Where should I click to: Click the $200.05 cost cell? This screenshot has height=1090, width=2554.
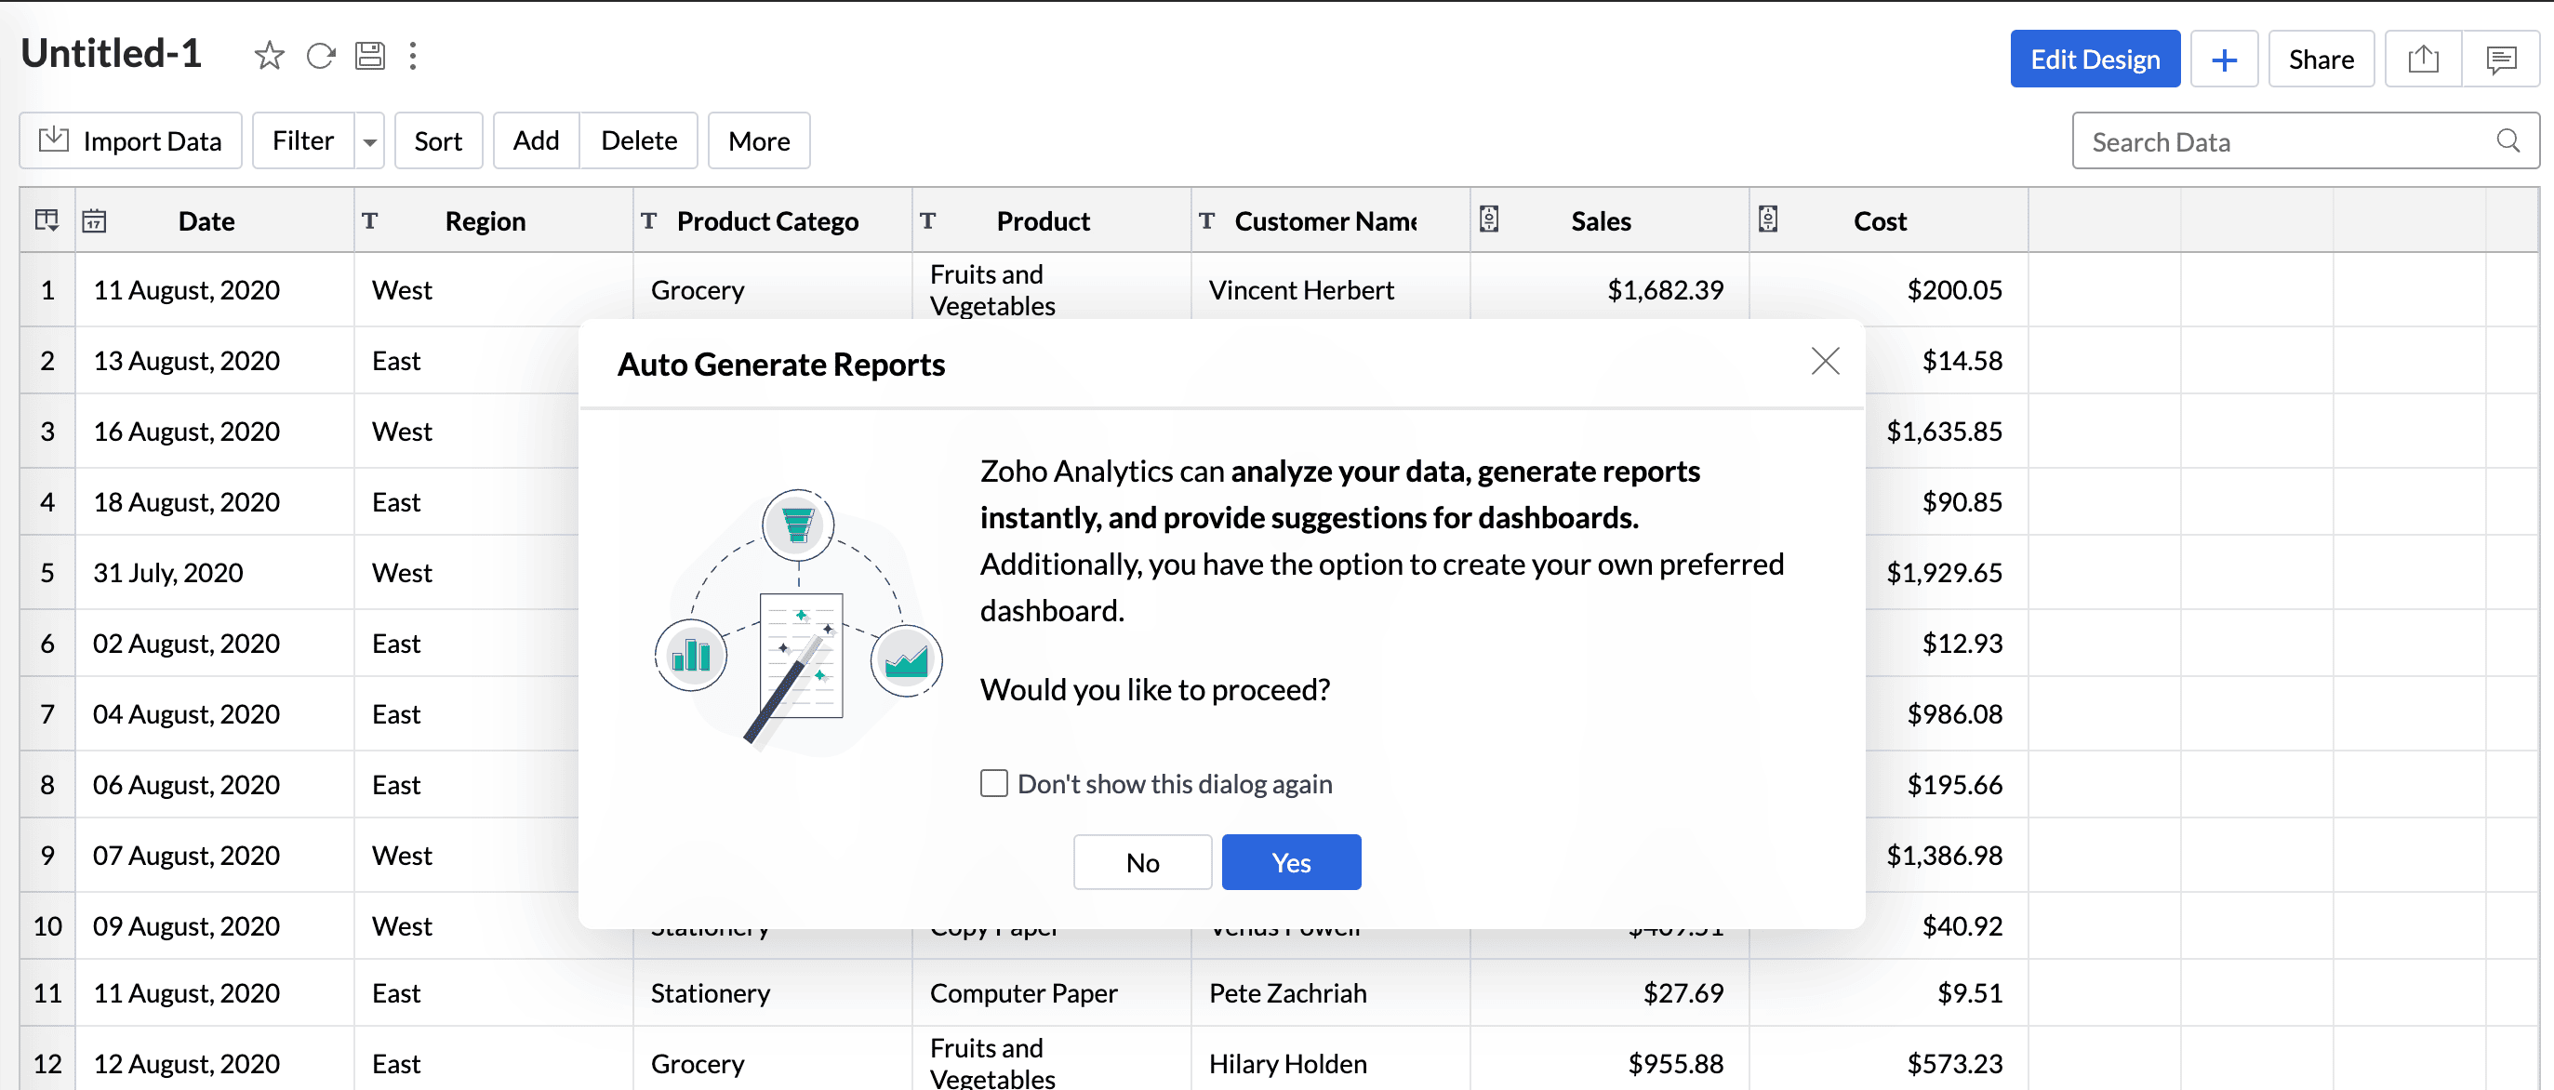pos(1889,289)
